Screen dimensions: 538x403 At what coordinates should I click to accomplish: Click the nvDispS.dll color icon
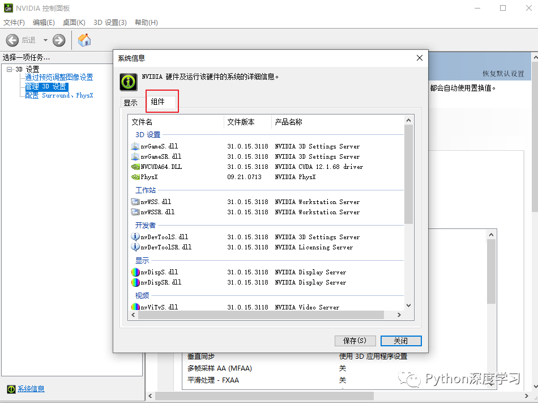[x=135, y=272]
